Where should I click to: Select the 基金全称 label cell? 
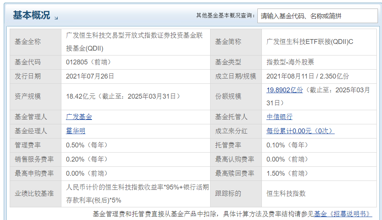[35, 42]
